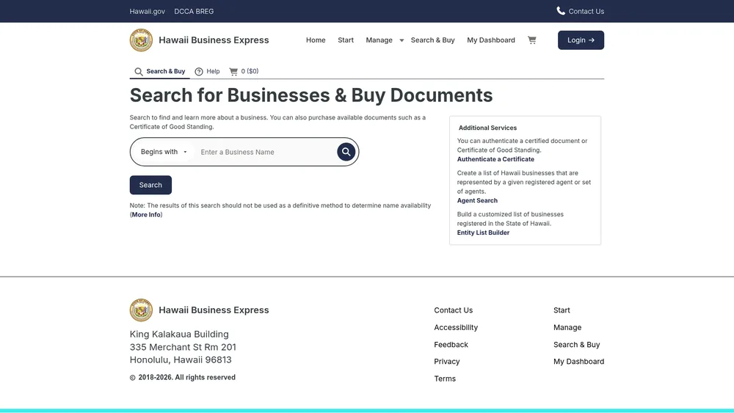Click the cart icon showing 0 ($0)
The height and width of the screenshot is (413, 734).
point(233,72)
